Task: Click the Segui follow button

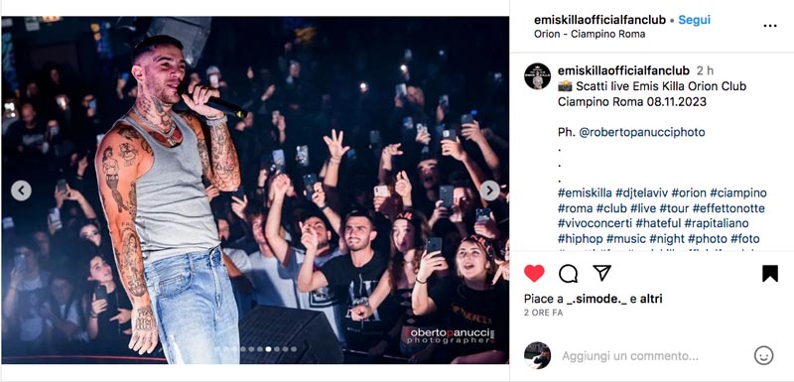Action: 694,20
